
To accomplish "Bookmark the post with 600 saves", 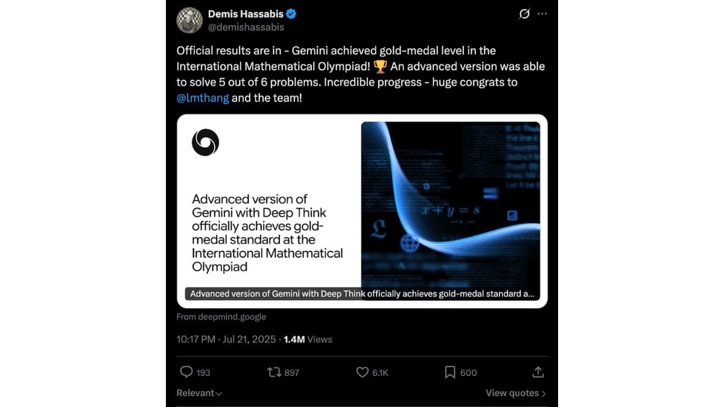I will point(449,372).
